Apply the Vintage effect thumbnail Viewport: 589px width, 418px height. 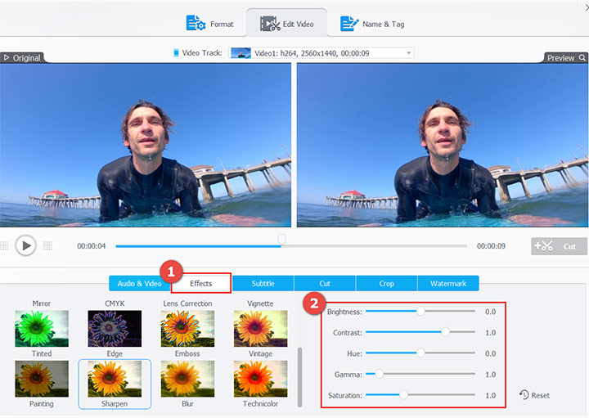pos(260,328)
